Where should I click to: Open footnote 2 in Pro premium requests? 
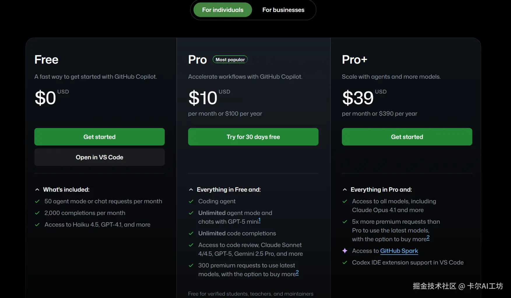coord(297,273)
